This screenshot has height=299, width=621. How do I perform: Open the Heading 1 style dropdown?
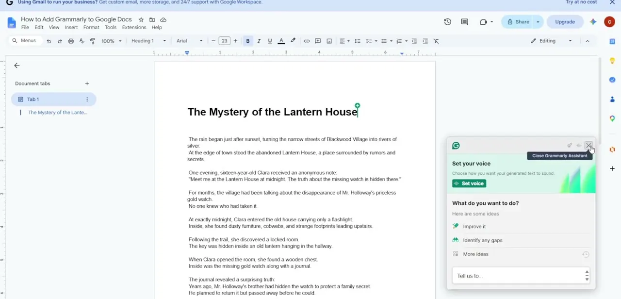[x=149, y=41]
